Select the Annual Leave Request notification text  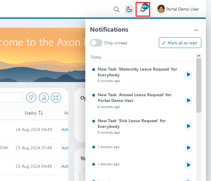point(134,98)
